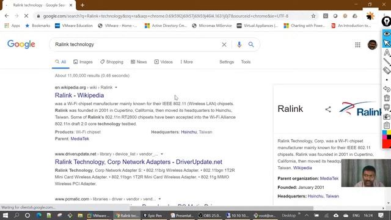Click the Epic Pen clipboard icon
Screen dimensions: 391x220
pyautogui.click(x=387, y=125)
